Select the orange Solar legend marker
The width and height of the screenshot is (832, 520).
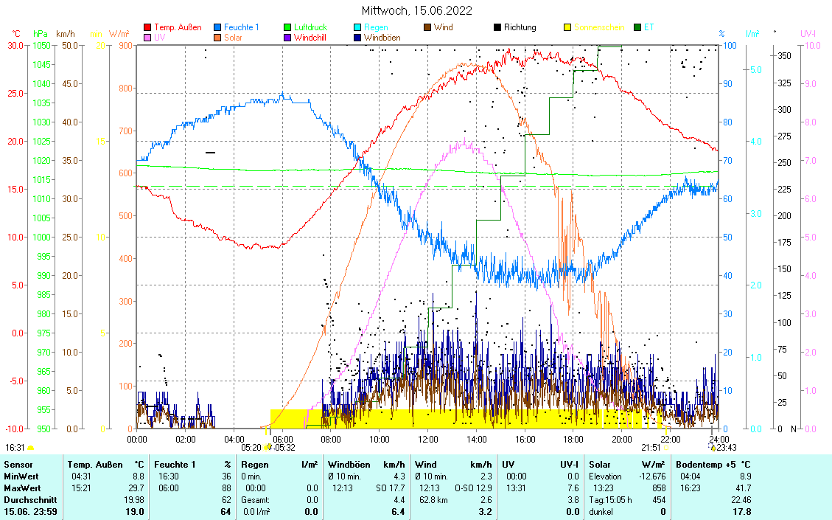pos(217,38)
